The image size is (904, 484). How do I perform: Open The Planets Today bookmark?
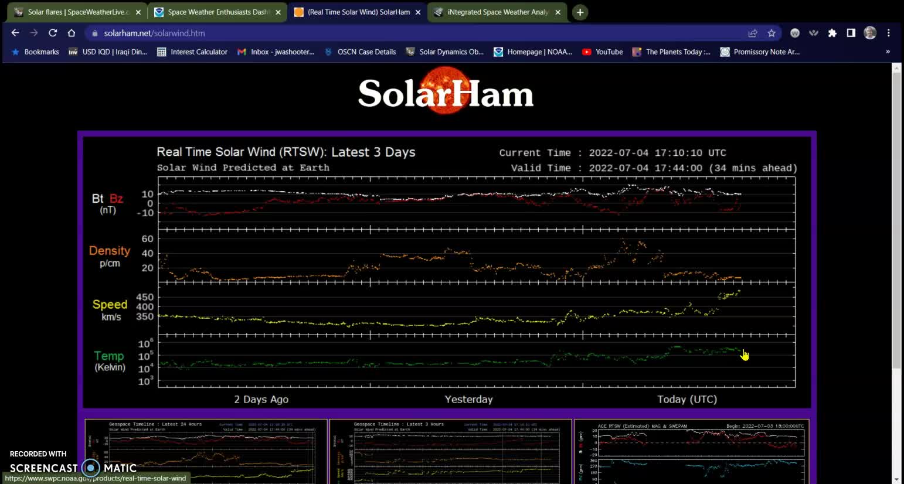pyautogui.click(x=671, y=52)
